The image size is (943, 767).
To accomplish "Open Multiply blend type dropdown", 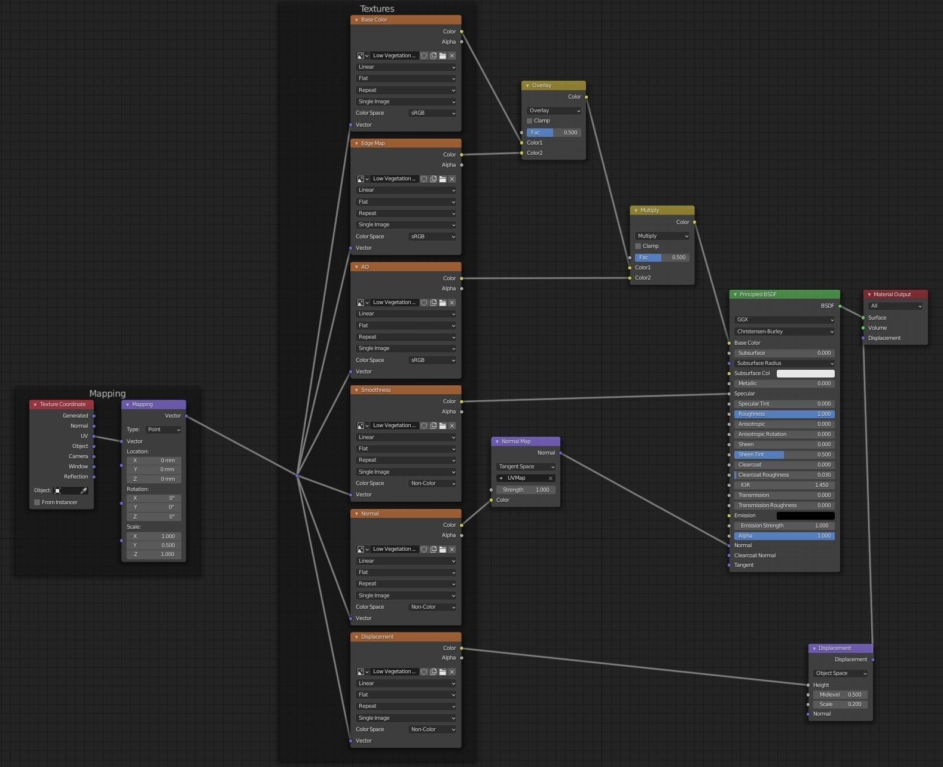I will pos(663,236).
